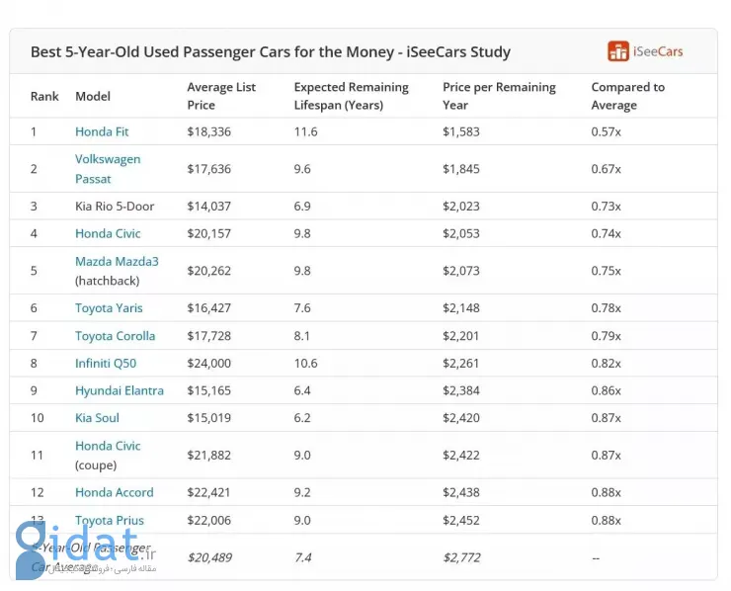The image size is (731, 591).
Task: Open the Mazda Mazda3 link
Action: [x=117, y=261]
